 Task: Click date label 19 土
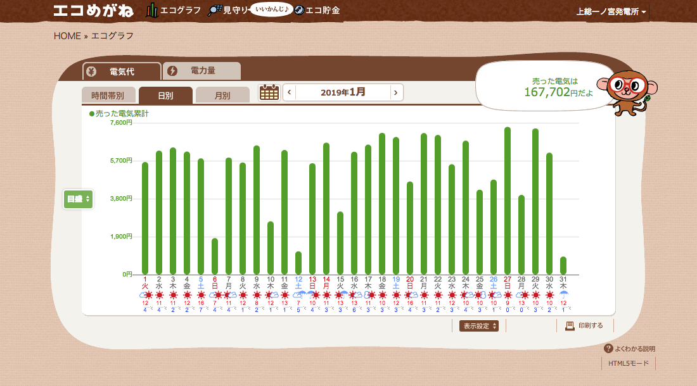(x=396, y=283)
